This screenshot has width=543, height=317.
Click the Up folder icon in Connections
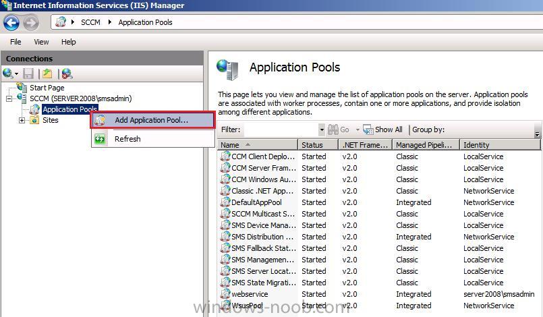47,74
